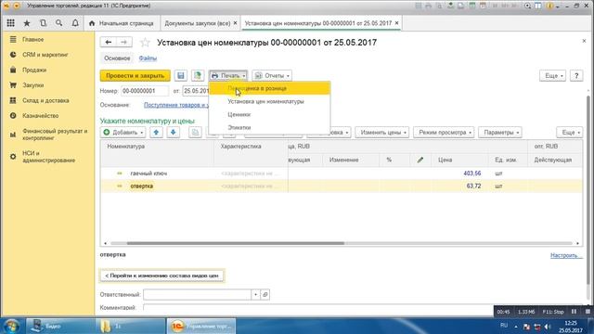Expand Изменить цены dropdown

382,132
